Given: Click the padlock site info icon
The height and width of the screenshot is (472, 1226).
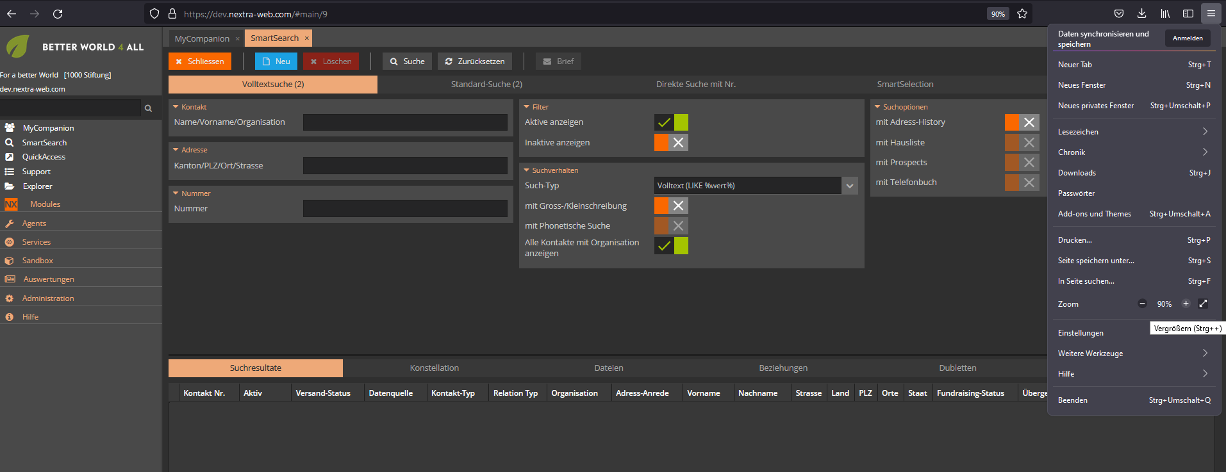Looking at the screenshot, I should (x=172, y=13).
